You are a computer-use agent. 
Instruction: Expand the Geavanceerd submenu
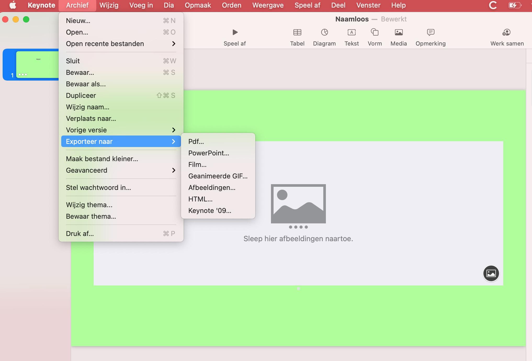click(x=121, y=170)
